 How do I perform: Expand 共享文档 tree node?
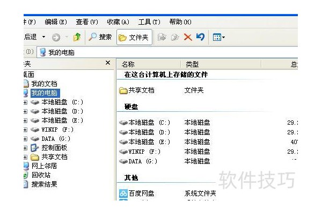coord(25,157)
